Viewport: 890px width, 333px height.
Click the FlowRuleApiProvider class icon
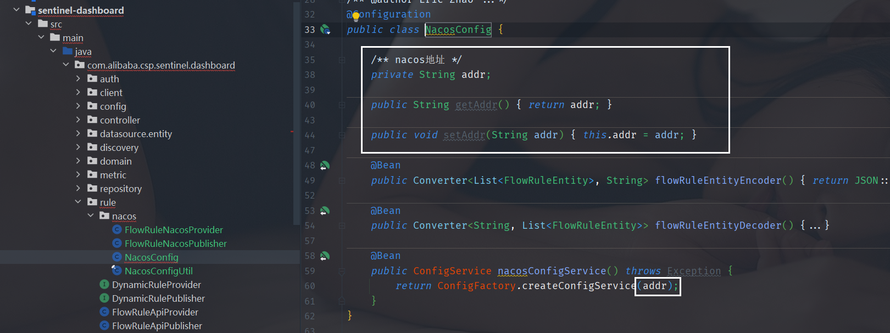coord(104,312)
